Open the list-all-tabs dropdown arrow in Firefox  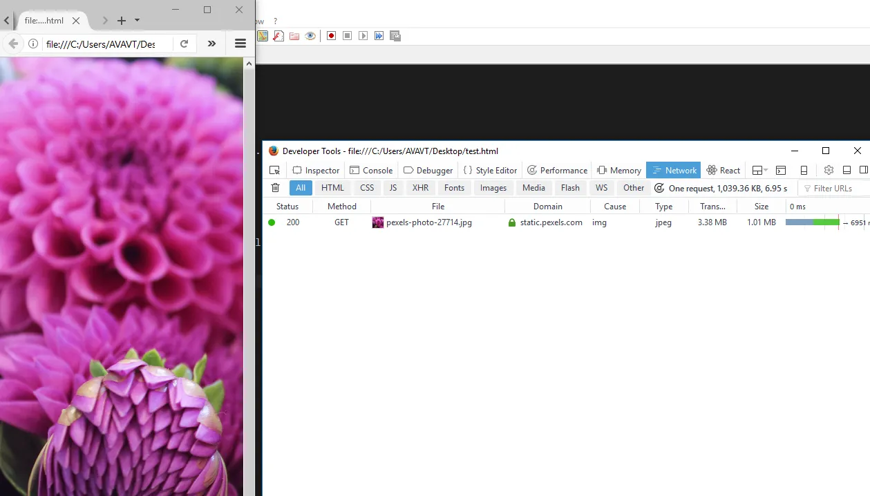[x=137, y=21]
